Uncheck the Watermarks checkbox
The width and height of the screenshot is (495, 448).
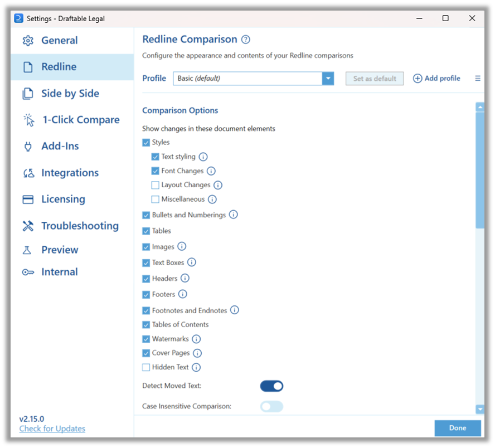click(x=146, y=339)
